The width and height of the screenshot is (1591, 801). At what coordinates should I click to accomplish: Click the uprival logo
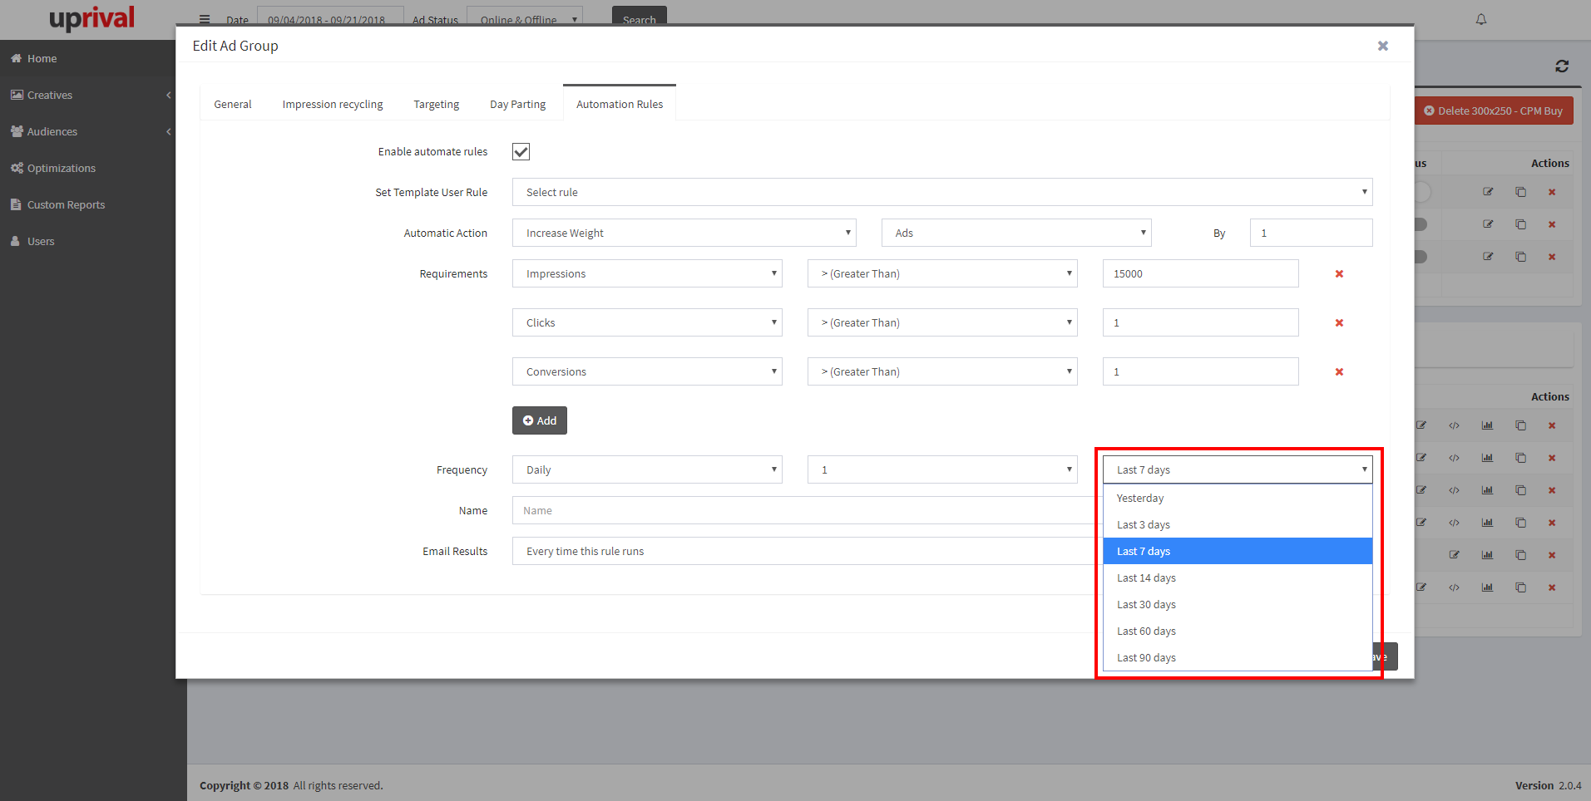point(91,18)
